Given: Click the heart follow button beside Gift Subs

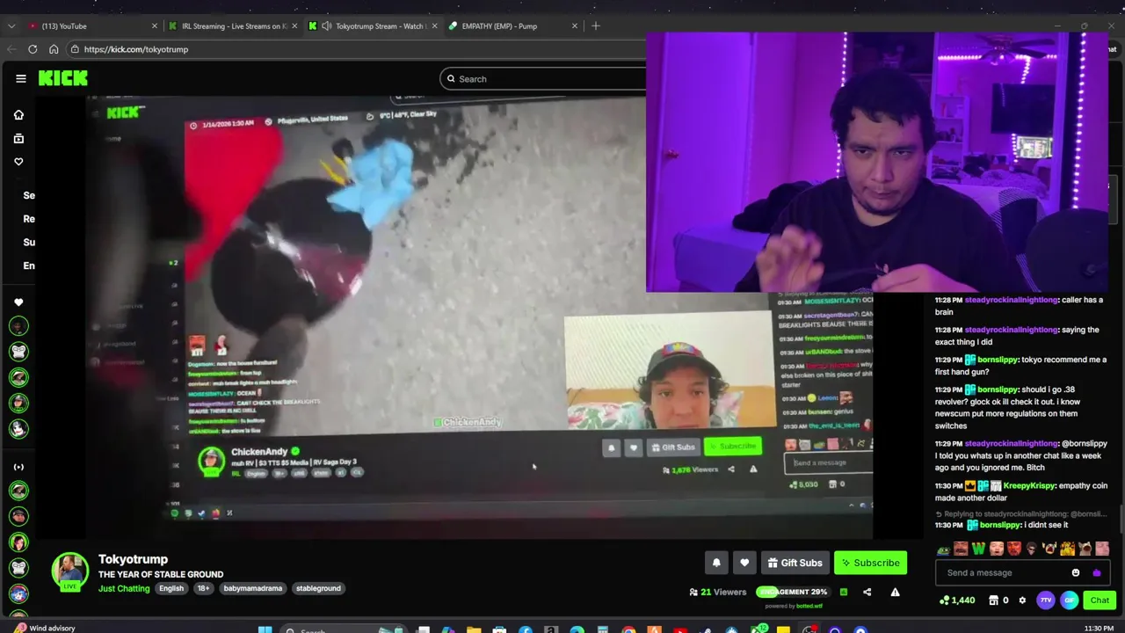Looking at the screenshot, I should pyautogui.click(x=744, y=563).
